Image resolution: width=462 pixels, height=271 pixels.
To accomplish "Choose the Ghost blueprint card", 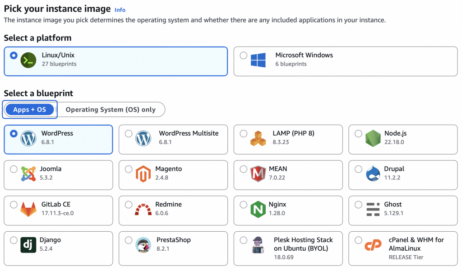I will coord(404,209).
